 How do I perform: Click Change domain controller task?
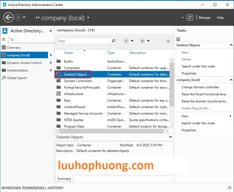coord(200,87)
